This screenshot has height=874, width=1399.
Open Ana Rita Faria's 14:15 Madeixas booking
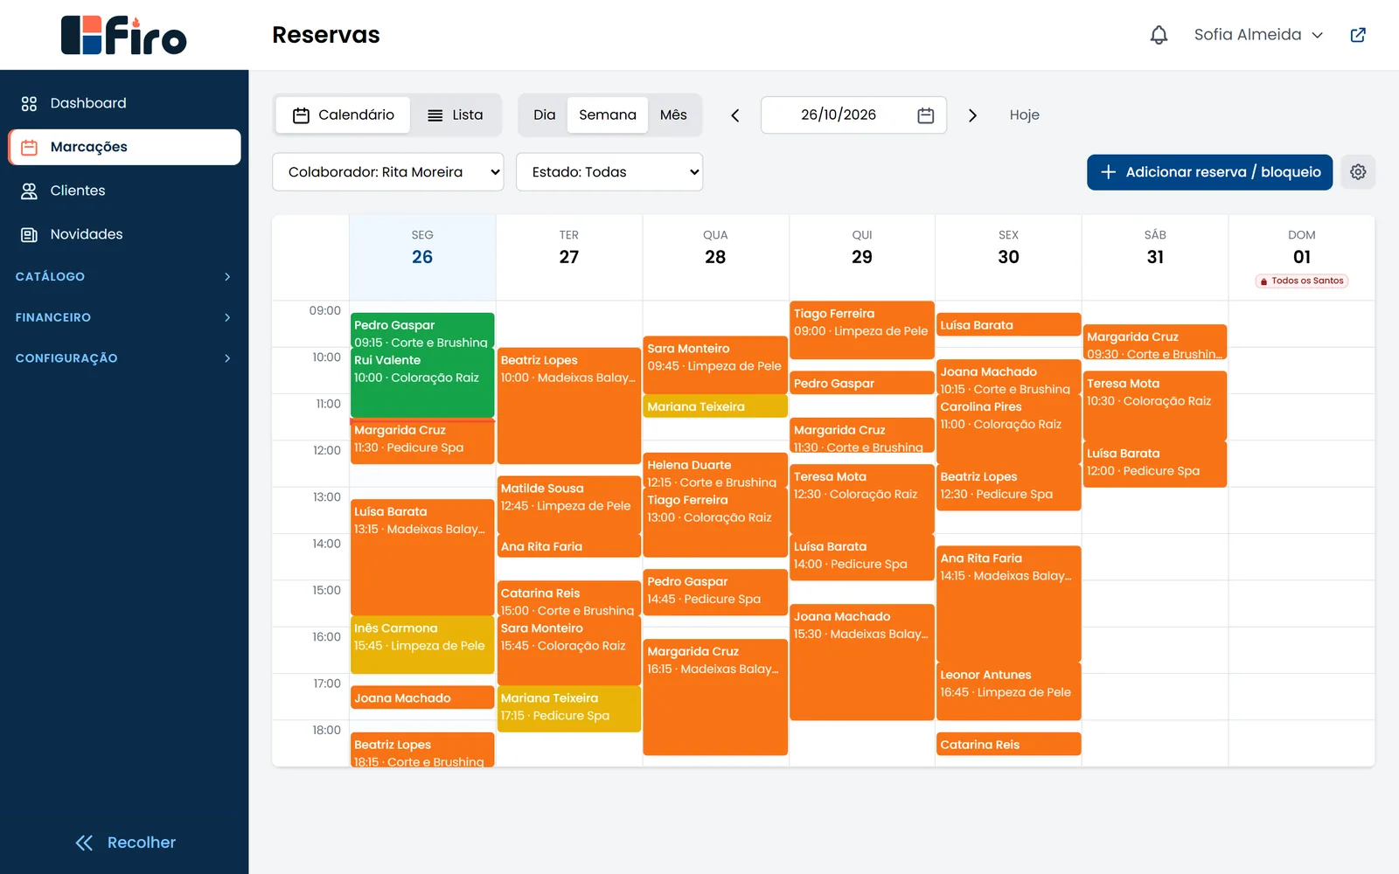1009,603
